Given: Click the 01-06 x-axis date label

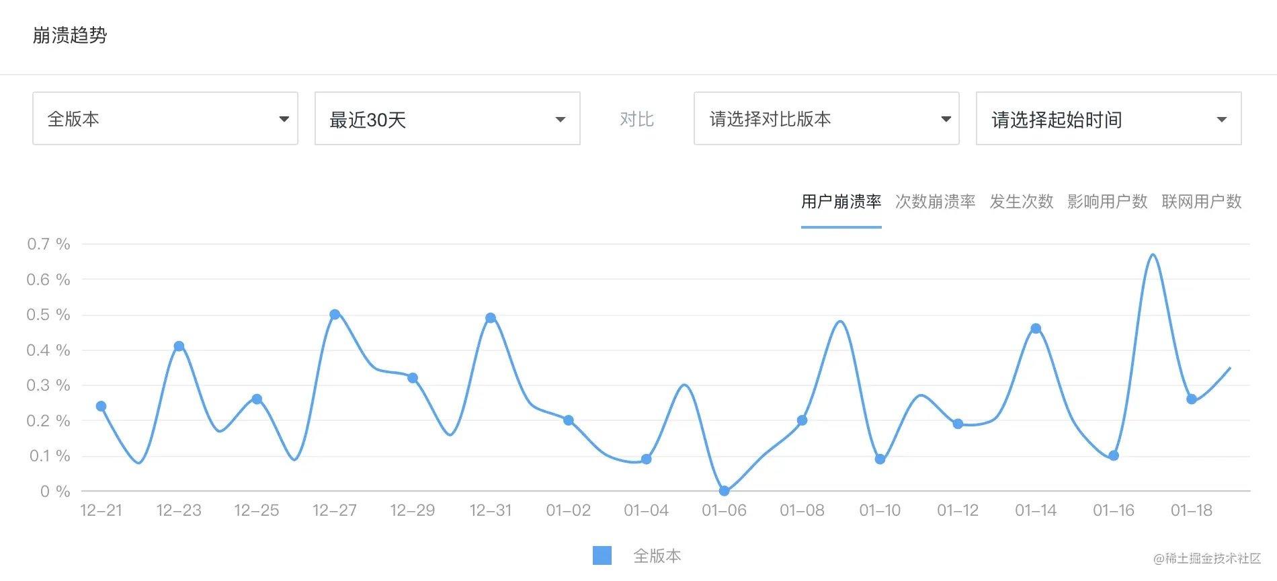Looking at the screenshot, I should point(725,510).
